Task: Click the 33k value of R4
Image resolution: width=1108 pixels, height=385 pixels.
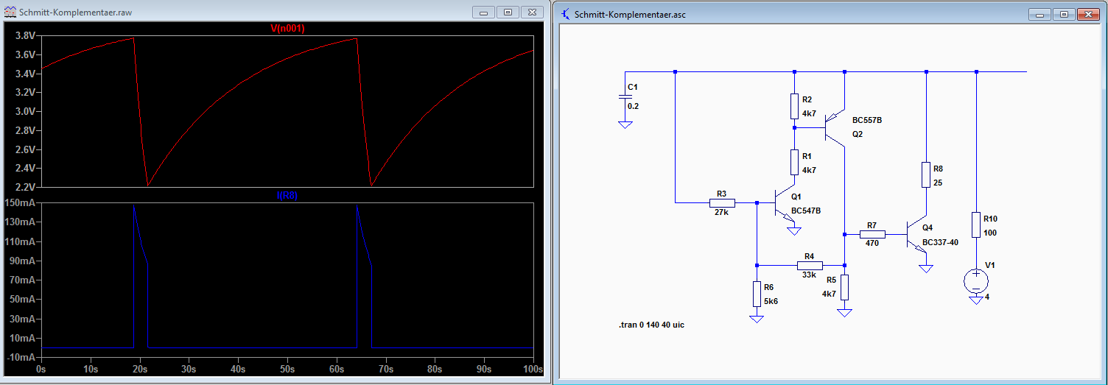Action: [x=810, y=275]
